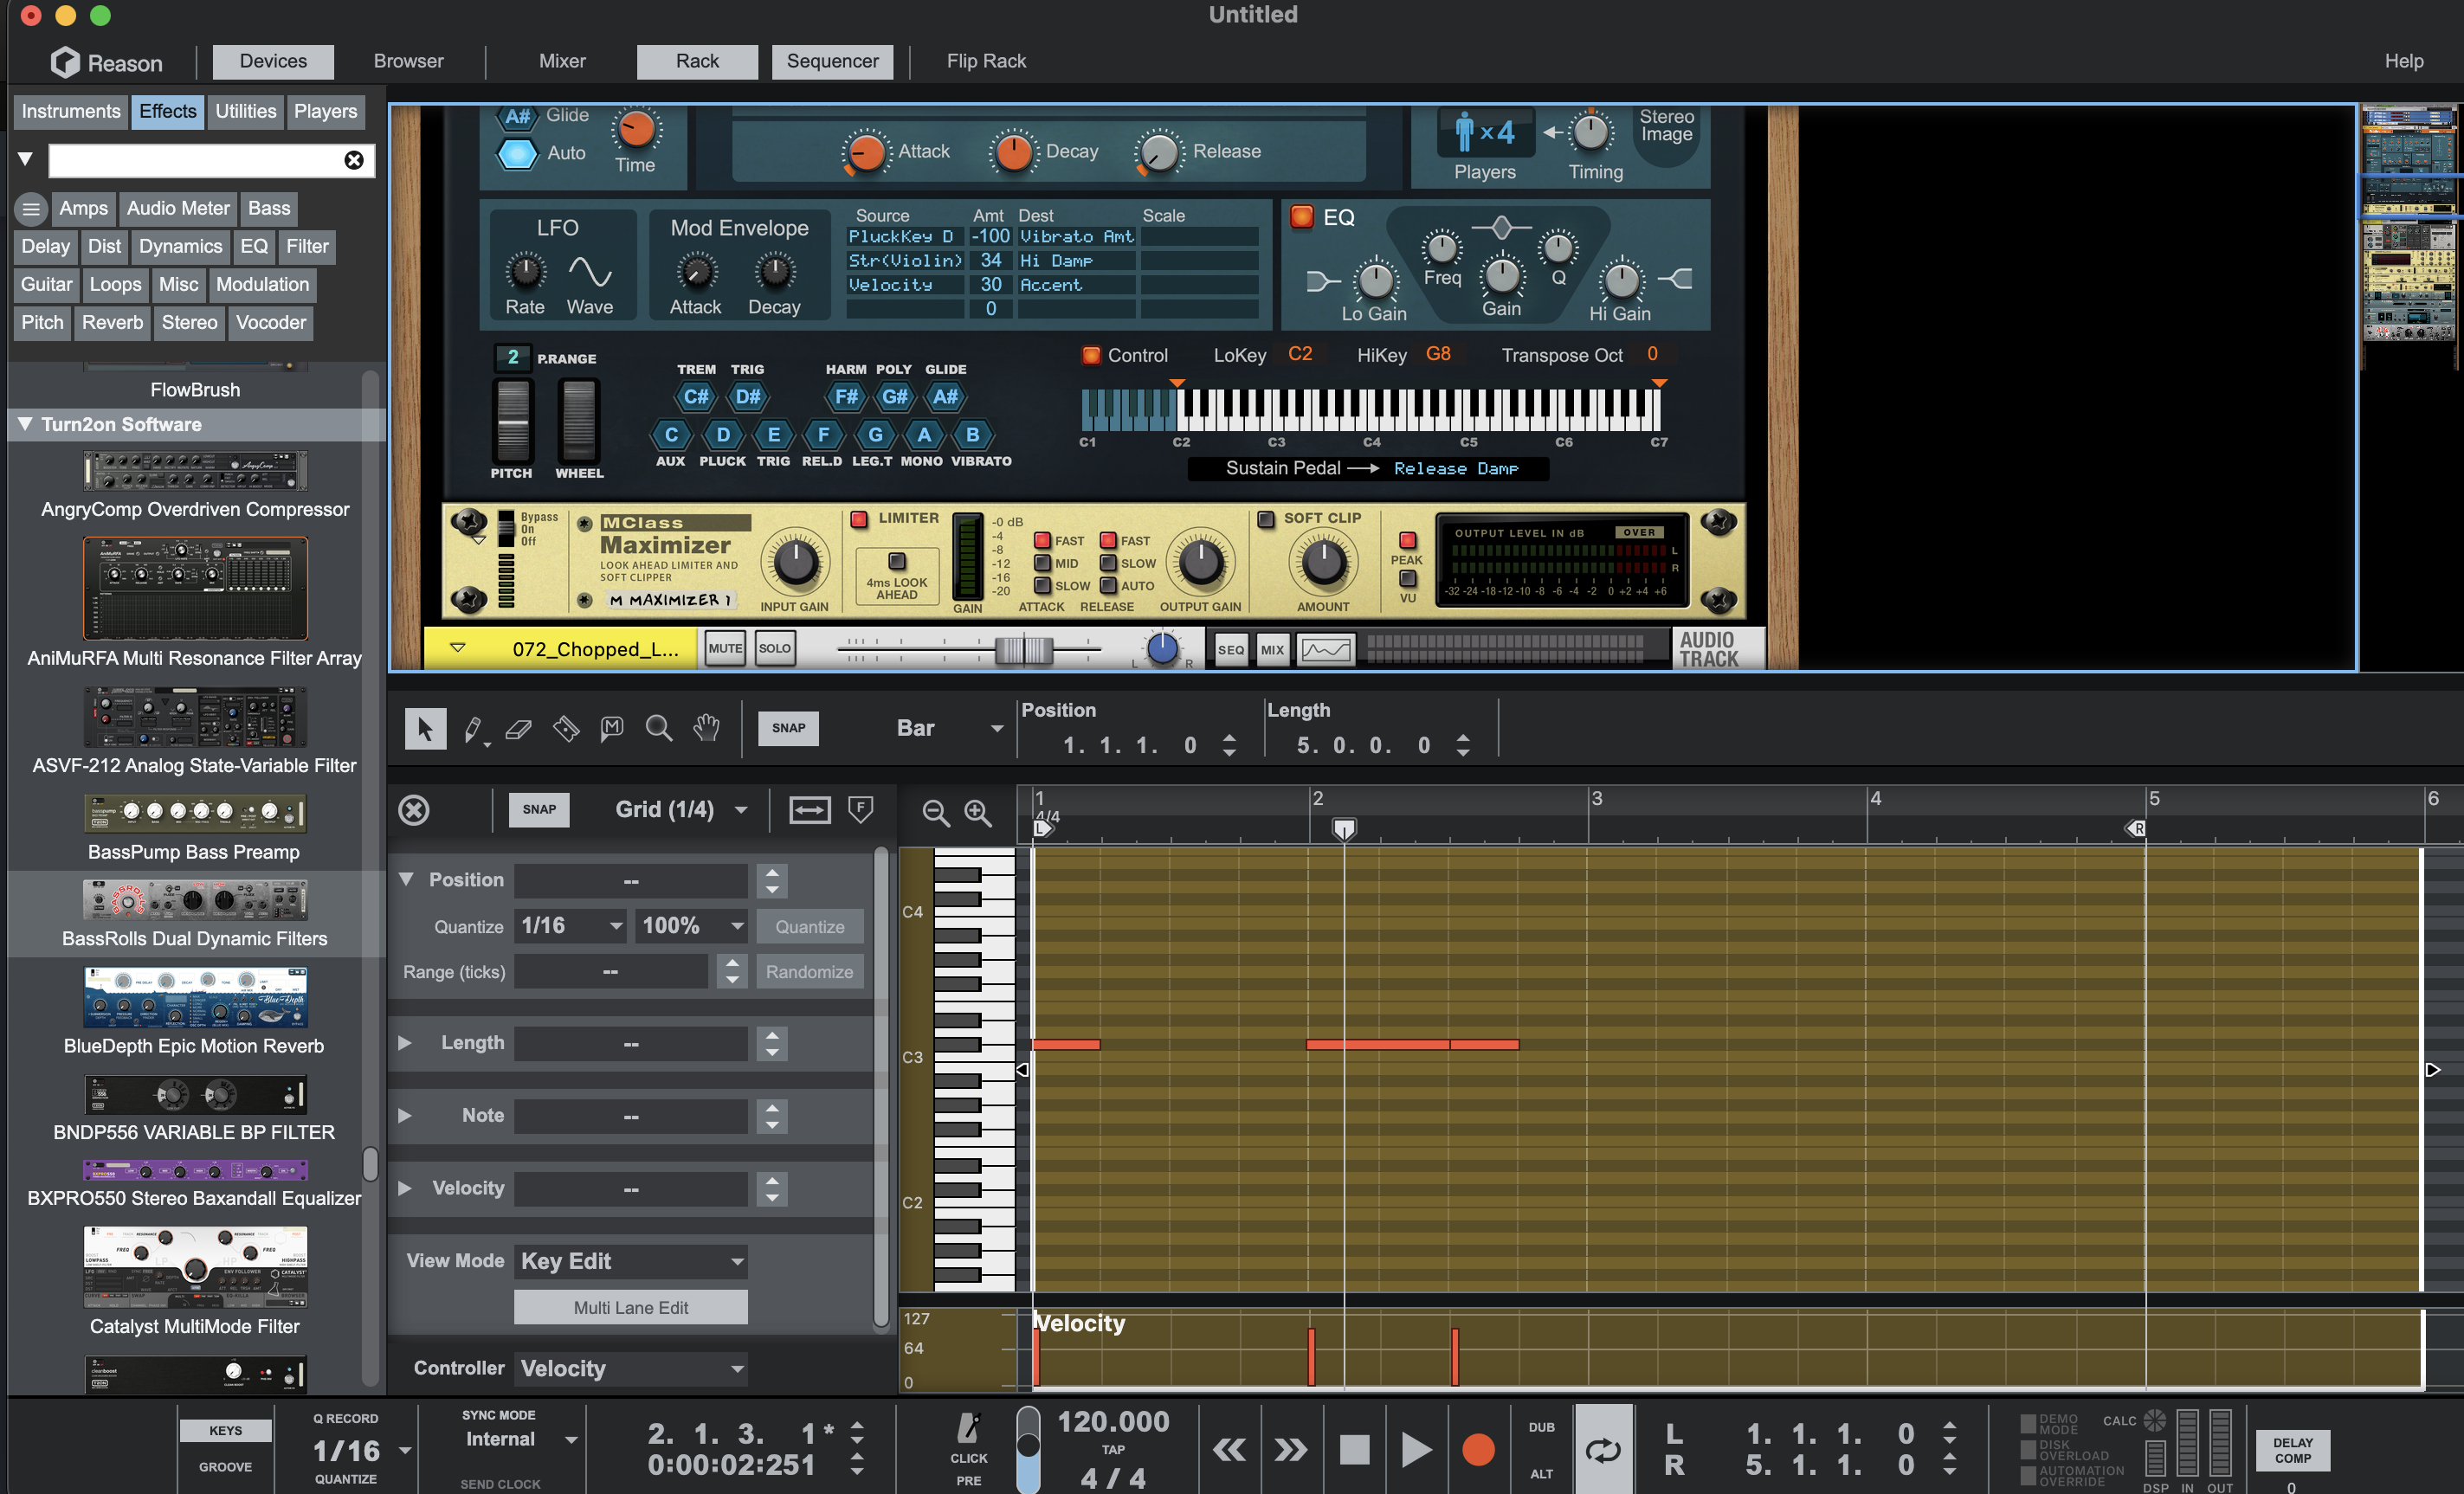Click the audio track level fader
Image resolution: width=2464 pixels, height=1494 pixels.
click(1023, 649)
